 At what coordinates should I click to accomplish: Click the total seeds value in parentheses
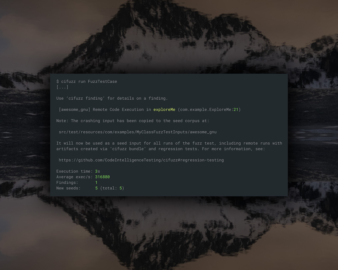point(121,188)
